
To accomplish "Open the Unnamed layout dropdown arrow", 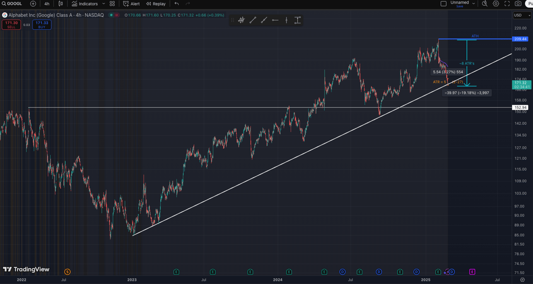I will click(474, 4).
